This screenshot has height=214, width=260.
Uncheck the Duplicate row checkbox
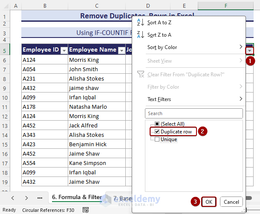pyautogui.click(x=157, y=132)
